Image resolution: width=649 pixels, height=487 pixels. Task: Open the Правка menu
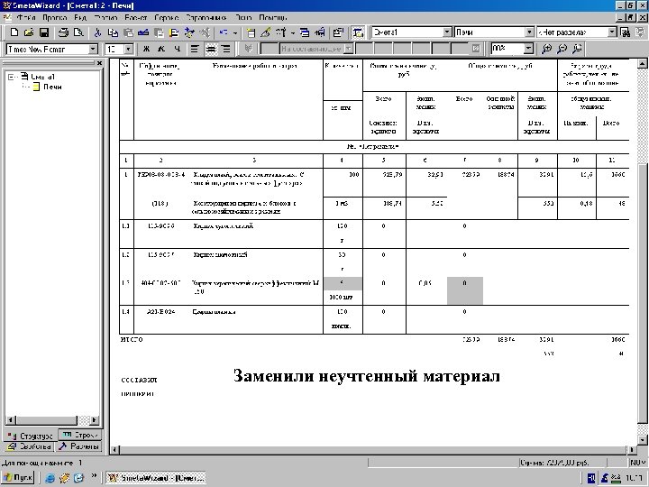coord(55,18)
